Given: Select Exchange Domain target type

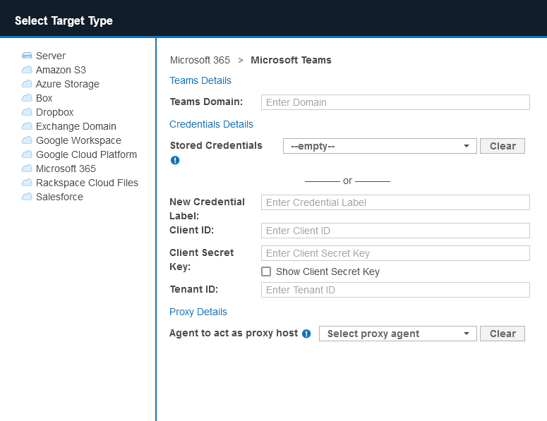Looking at the screenshot, I should (76, 126).
